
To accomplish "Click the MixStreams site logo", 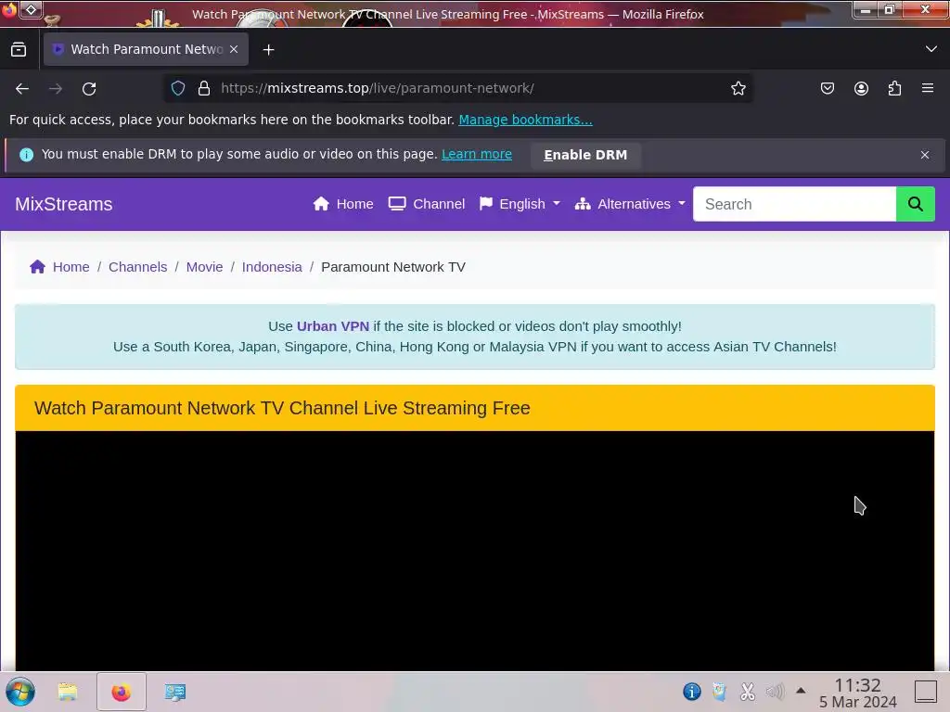I will pyautogui.click(x=64, y=204).
